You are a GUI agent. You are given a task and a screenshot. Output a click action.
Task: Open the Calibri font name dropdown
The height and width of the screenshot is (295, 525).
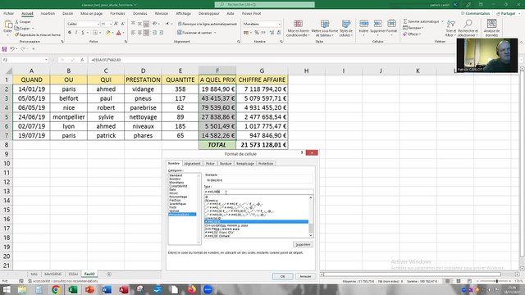pos(98,24)
